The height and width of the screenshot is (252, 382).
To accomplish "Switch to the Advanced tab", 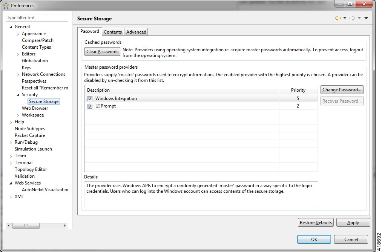I will [x=136, y=32].
